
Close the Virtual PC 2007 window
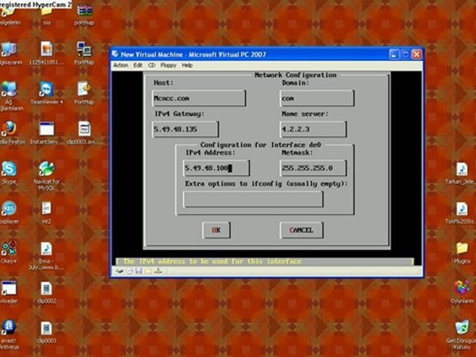click(x=416, y=55)
